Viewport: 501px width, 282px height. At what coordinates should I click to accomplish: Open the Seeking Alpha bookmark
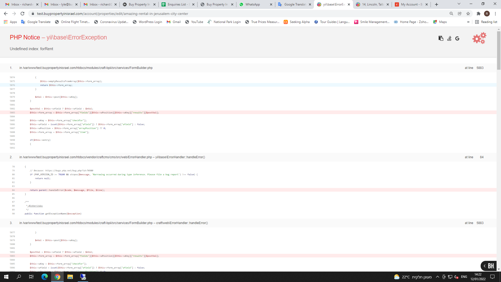[x=297, y=22]
